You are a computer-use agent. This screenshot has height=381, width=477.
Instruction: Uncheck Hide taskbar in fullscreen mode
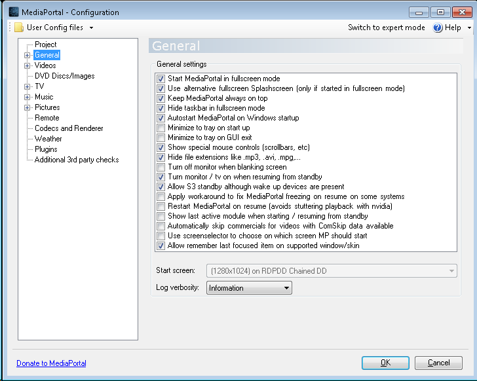(161, 109)
